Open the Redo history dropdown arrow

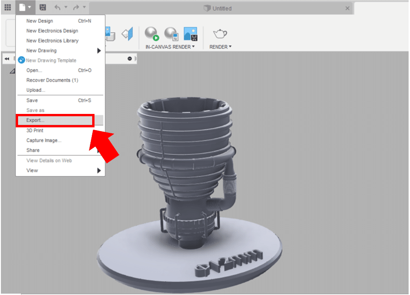pyautogui.click(x=84, y=7)
